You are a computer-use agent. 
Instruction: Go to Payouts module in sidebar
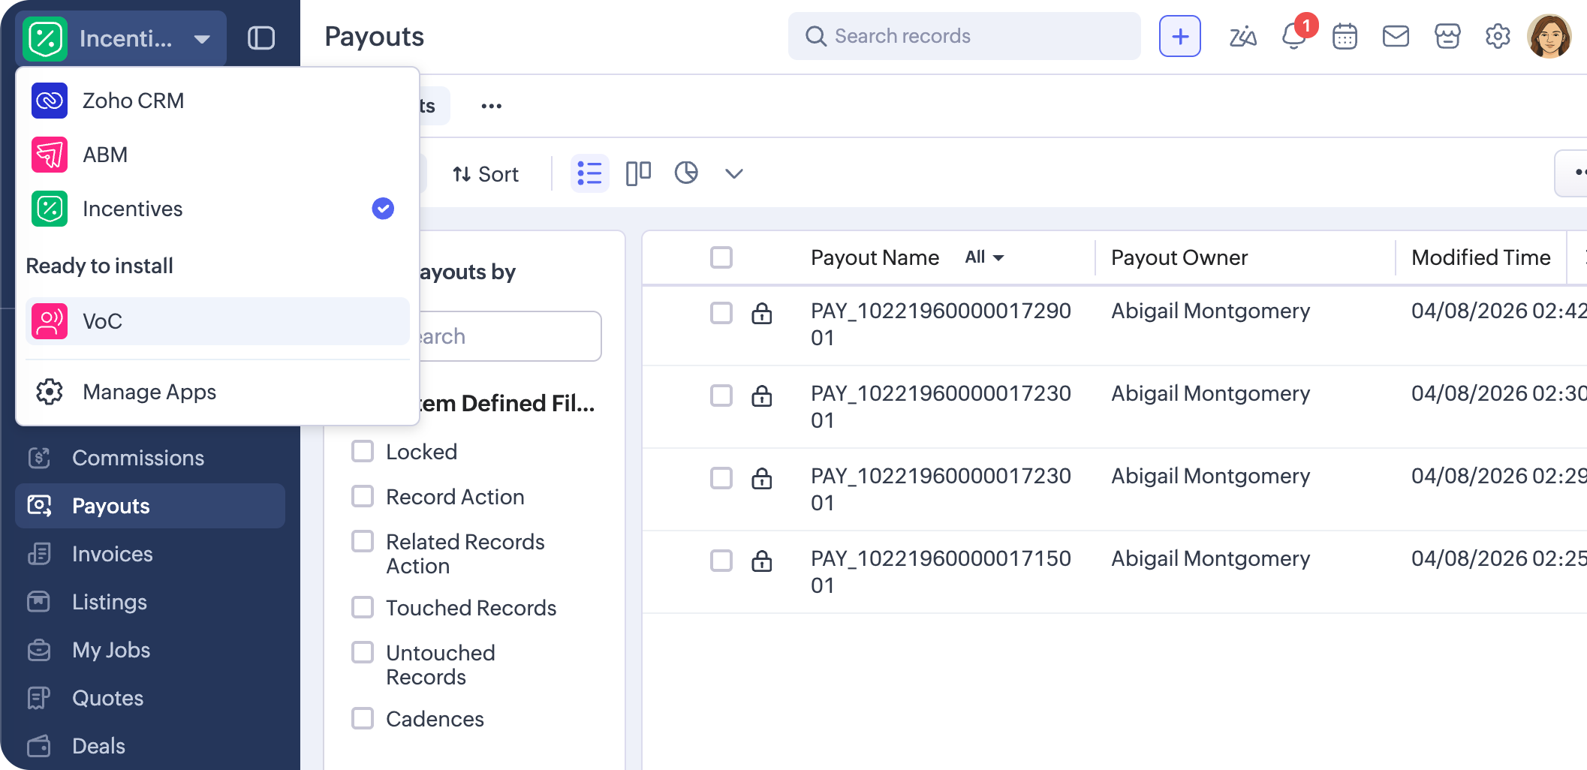point(150,506)
